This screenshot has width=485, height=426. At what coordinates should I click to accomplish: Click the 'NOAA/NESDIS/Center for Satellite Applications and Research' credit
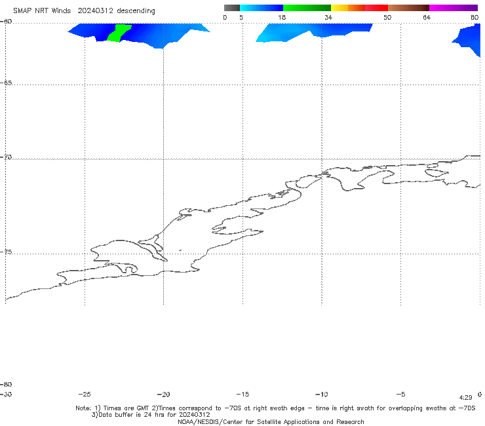pyautogui.click(x=271, y=422)
